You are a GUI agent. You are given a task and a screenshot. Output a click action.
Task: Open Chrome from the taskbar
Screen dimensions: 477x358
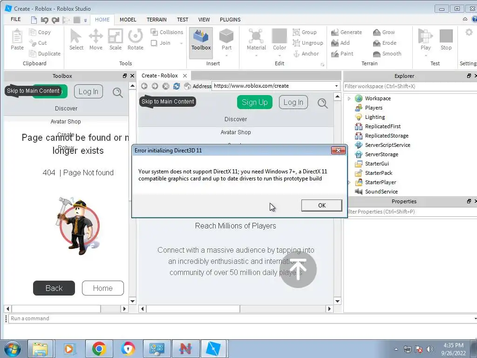point(99,349)
